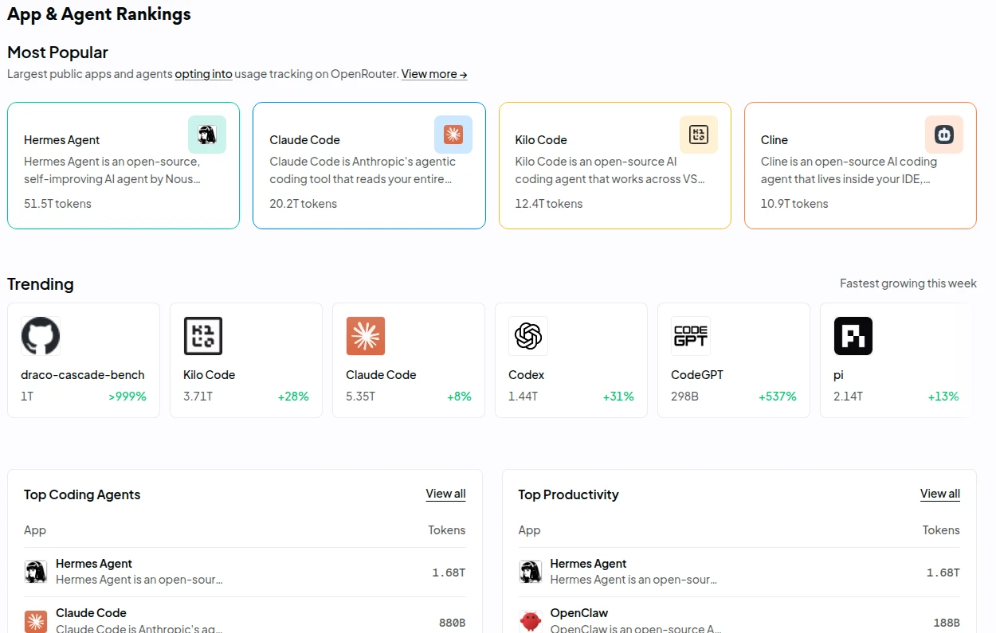The width and height of the screenshot is (996, 633).
Task: Click the 'Top Coding Agents' heading
Action: (82, 494)
